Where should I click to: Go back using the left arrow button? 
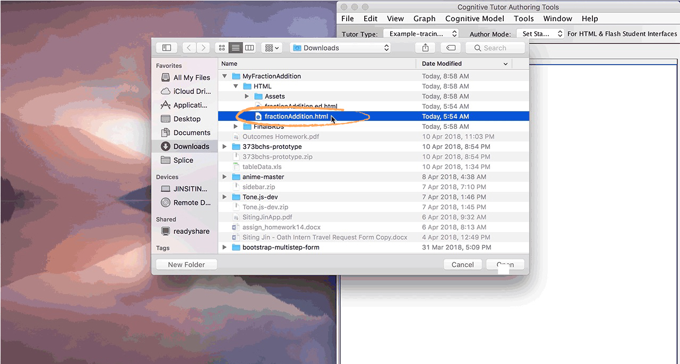[x=190, y=48]
